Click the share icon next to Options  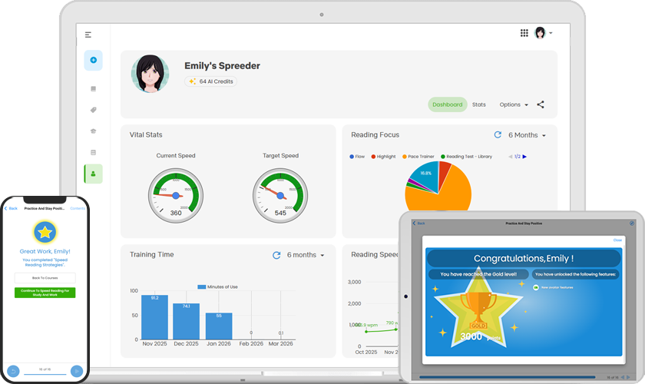541,104
